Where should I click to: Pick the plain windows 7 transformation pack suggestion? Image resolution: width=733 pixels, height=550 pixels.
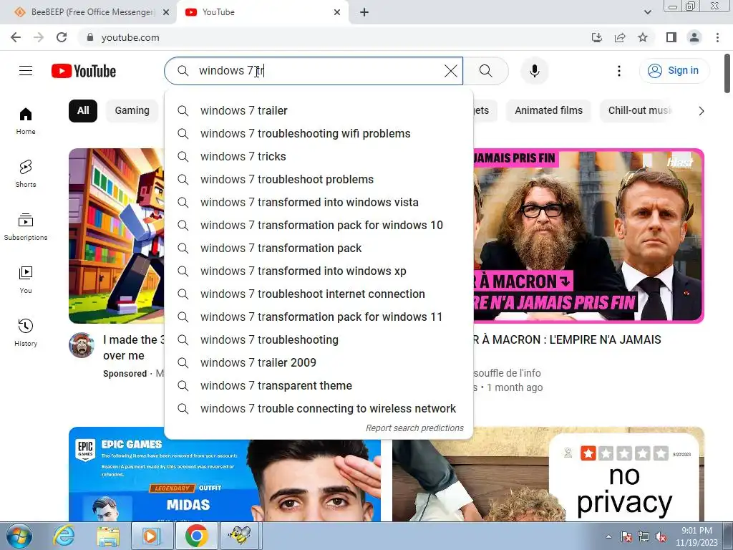coord(319,249)
